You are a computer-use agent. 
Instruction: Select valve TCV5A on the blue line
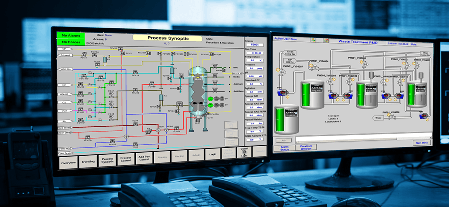[113, 141]
